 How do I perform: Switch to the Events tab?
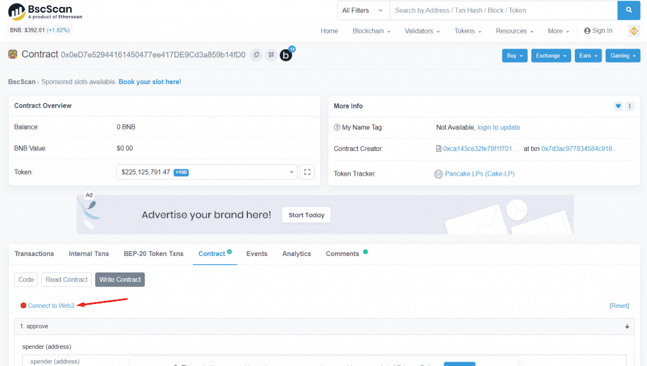click(257, 253)
